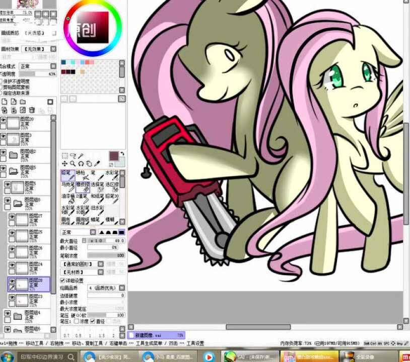410x362 pixels.
Task: Toggle visibility of folder 图层组2
Action: 3,152
